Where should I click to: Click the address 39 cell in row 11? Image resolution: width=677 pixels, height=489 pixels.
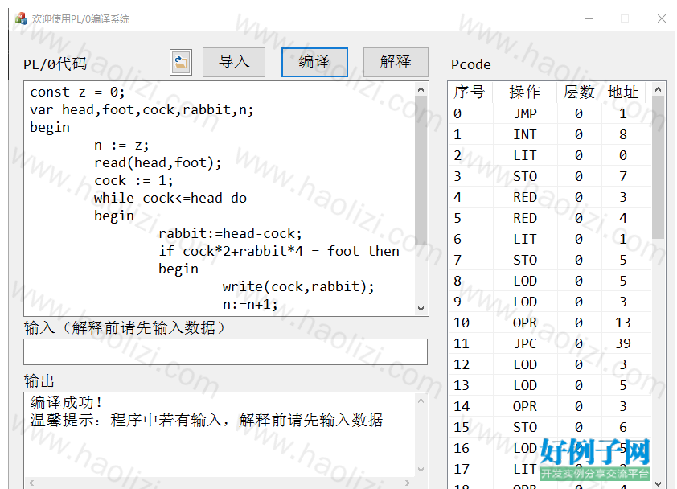tap(623, 344)
